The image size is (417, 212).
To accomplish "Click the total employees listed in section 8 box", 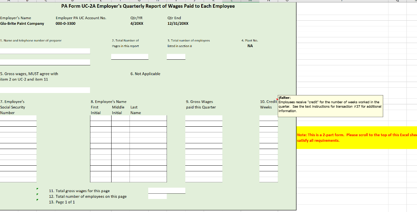I will pos(176,56).
